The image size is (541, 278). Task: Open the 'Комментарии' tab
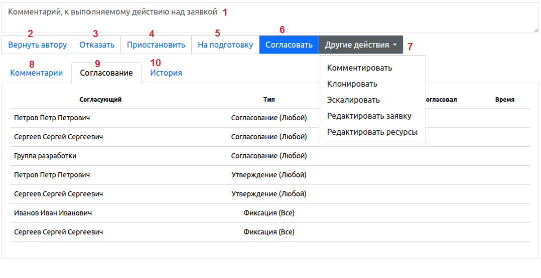tap(37, 73)
